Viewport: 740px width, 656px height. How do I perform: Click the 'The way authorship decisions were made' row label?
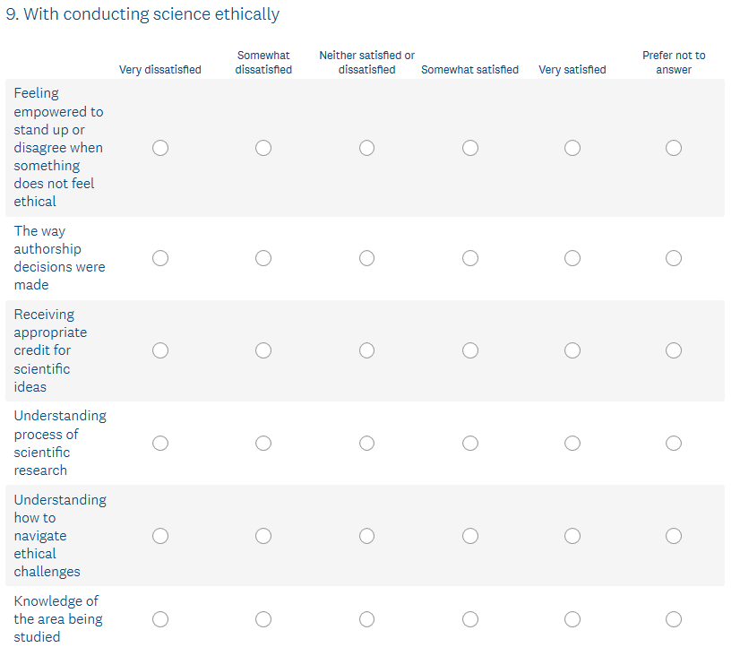59,258
